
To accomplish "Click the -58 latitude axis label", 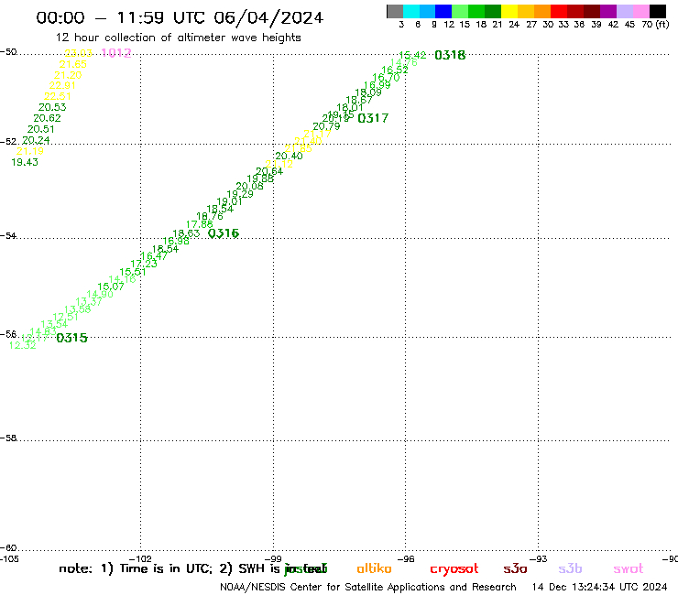I will click(x=8, y=438).
